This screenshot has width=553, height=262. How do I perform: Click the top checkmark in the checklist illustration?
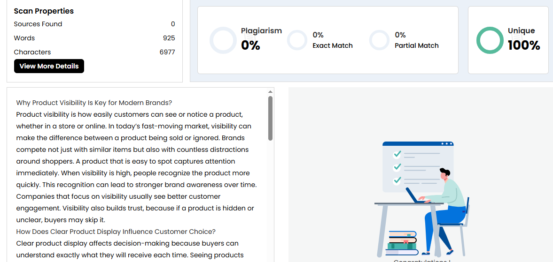(397, 154)
